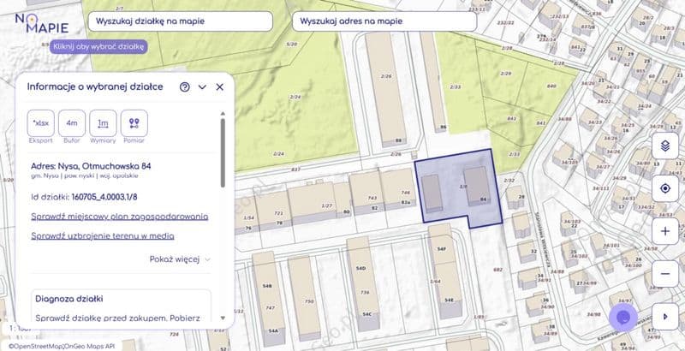Click building 54B on the map
685x351 pixels.
click(x=269, y=299)
